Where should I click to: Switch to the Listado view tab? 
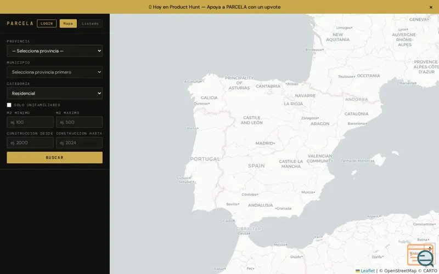(x=90, y=24)
